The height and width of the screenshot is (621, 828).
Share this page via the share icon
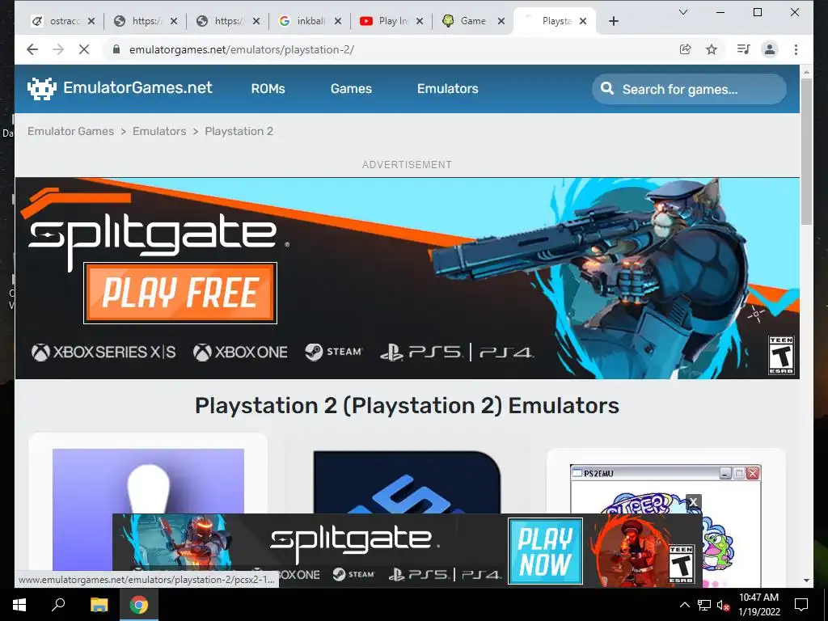point(686,49)
